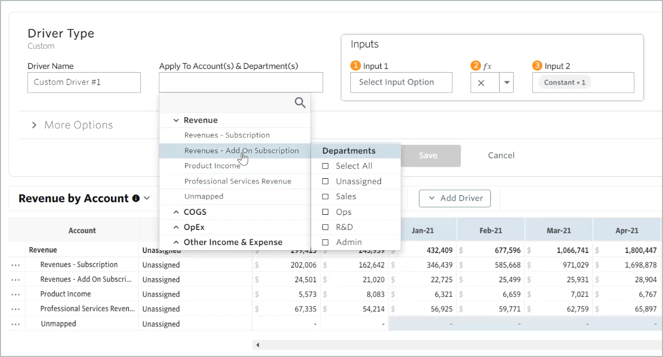Select Product Income from the account list
663x357 pixels.
(212, 166)
